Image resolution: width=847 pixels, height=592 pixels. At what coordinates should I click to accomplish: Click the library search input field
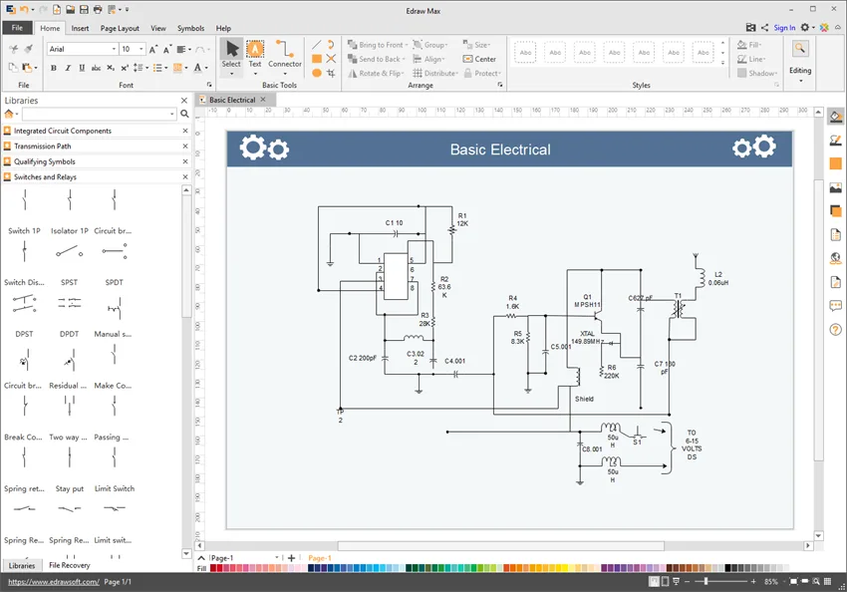click(96, 114)
